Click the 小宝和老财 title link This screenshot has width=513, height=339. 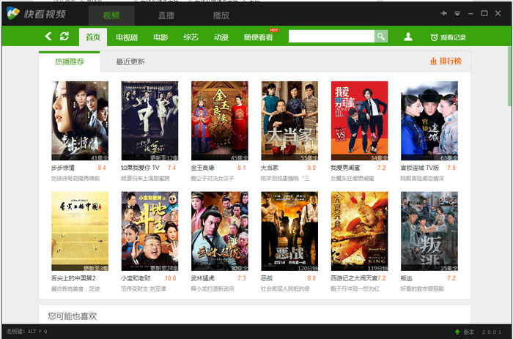(136, 278)
